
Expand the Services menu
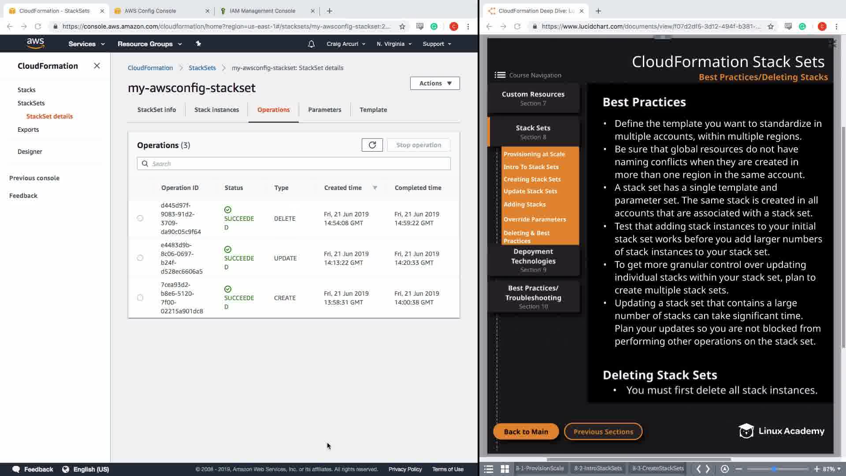pos(86,44)
